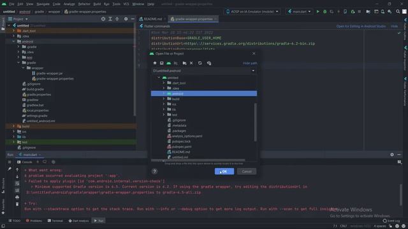This screenshot has width=408, height=229.
Task: Jump to Desktop directory in Open File dialog
Action: 161,63
